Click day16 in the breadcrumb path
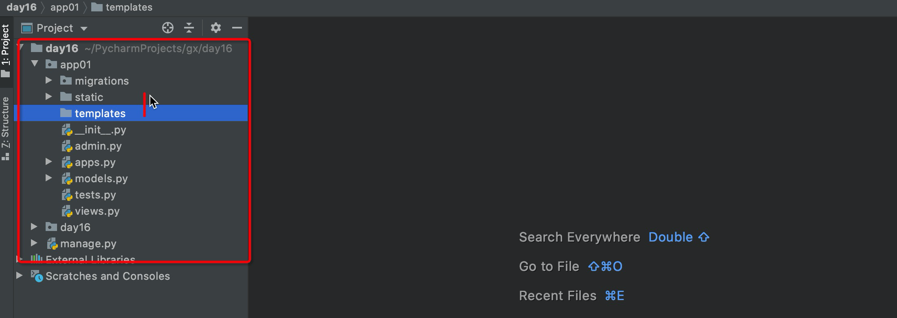The width and height of the screenshot is (897, 318). pyautogui.click(x=21, y=7)
